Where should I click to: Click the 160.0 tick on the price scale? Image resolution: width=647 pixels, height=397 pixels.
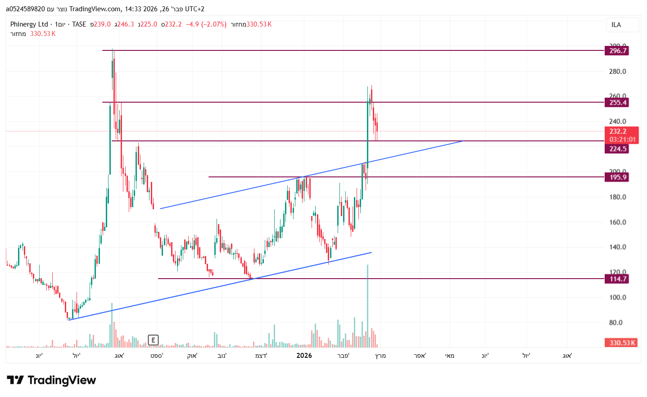click(x=617, y=222)
